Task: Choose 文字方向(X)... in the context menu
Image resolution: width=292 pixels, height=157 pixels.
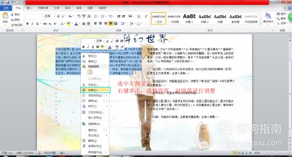Action: (x=95, y=113)
